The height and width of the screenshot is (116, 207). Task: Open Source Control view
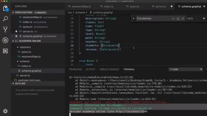pos(5,29)
